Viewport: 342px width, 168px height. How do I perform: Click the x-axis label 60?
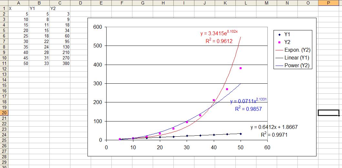pos(267,147)
